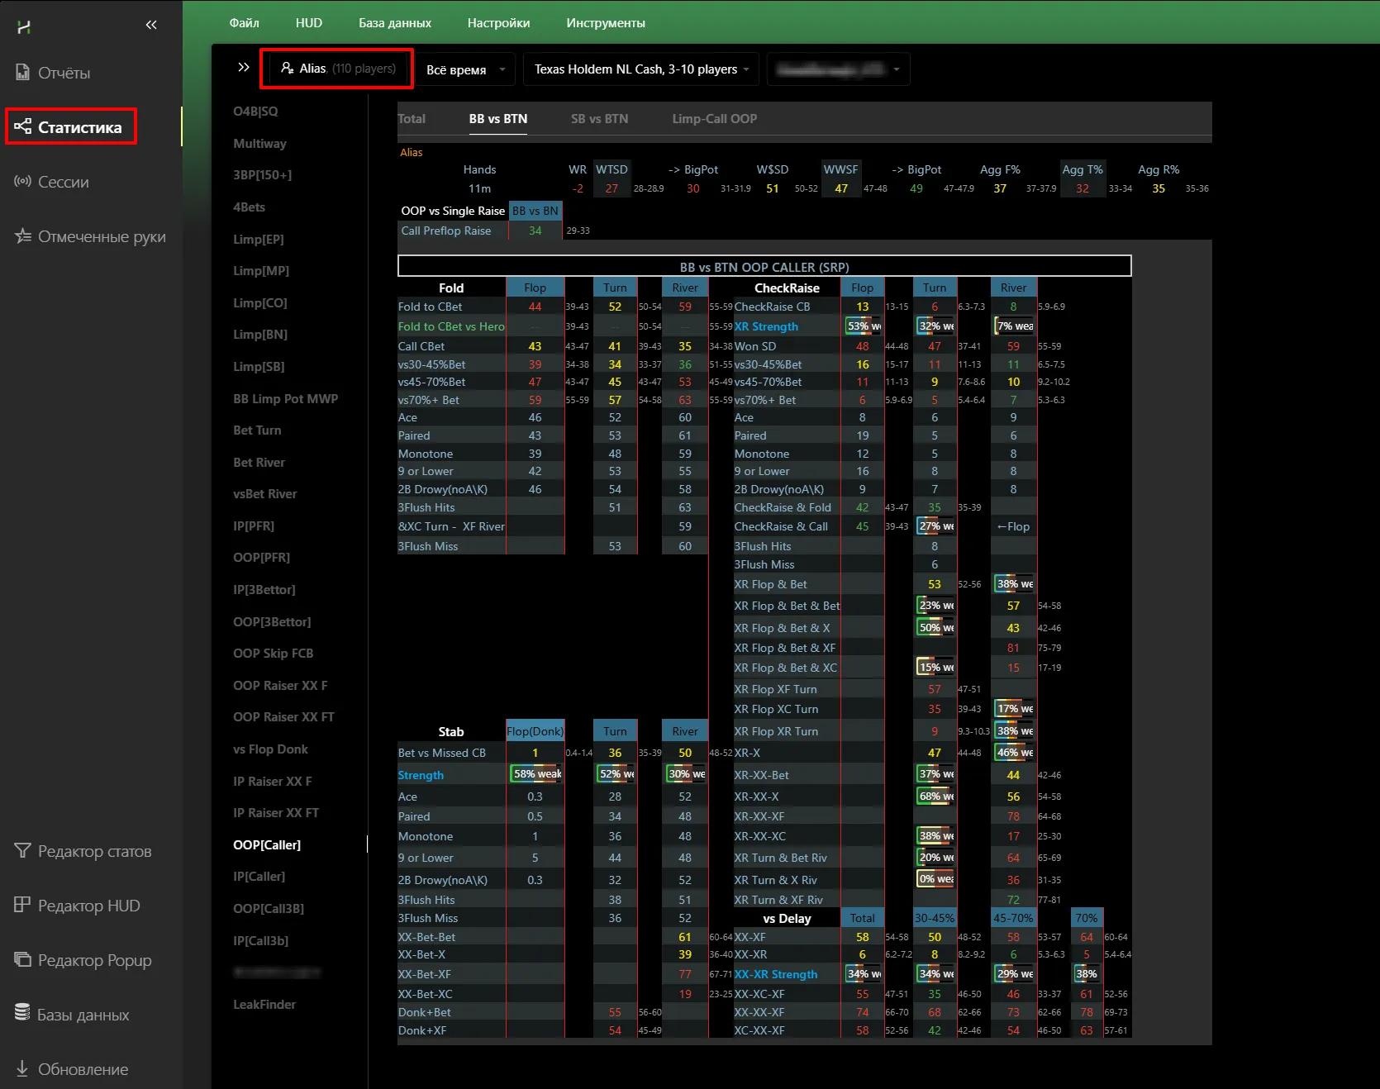Open Базы данных database icon

click(23, 1015)
